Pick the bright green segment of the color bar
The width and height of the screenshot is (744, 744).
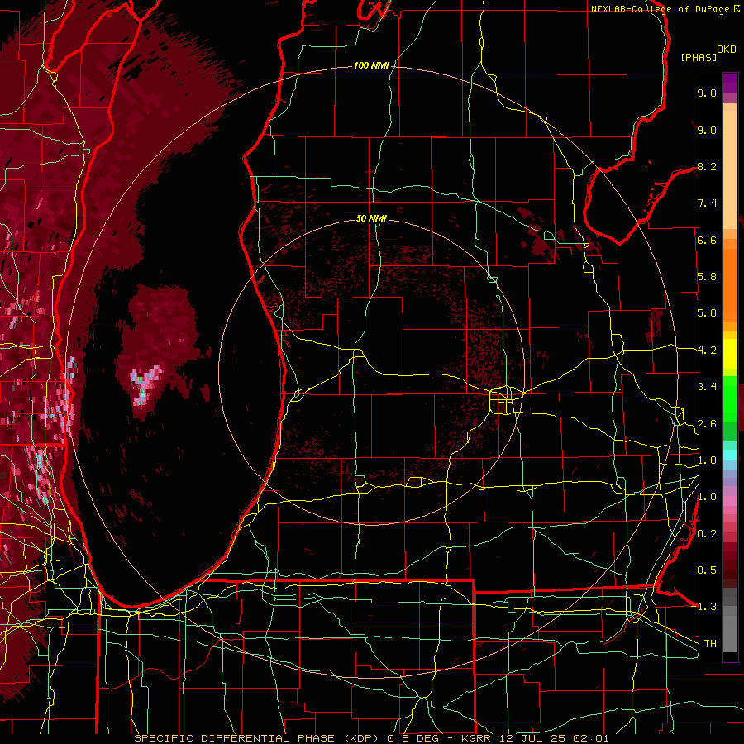click(x=730, y=398)
